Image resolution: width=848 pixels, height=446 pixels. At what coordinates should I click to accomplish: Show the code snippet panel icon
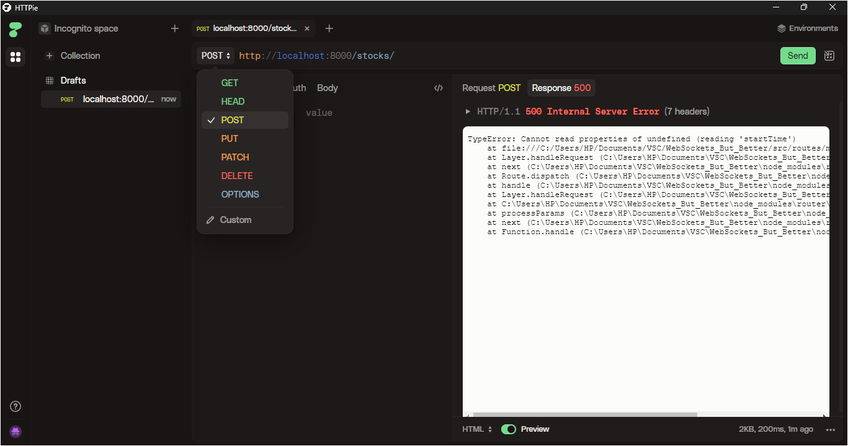pos(439,88)
